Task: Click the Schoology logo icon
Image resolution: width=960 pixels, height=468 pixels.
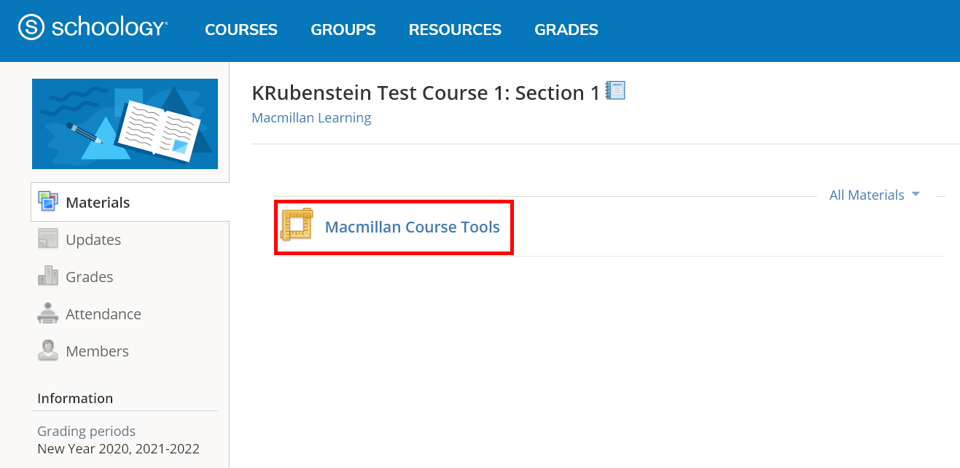Action: pos(29,27)
